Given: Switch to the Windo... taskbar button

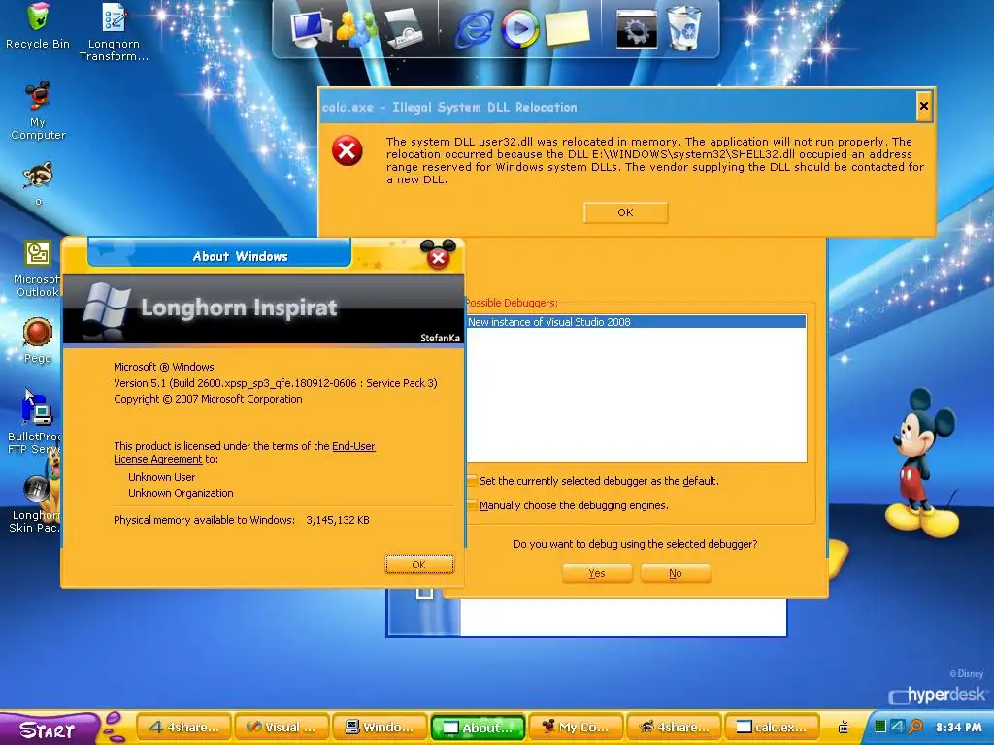Looking at the screenshot, I should pos(380,728).
